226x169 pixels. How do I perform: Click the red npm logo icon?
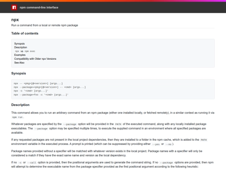[x=14, y=8]
